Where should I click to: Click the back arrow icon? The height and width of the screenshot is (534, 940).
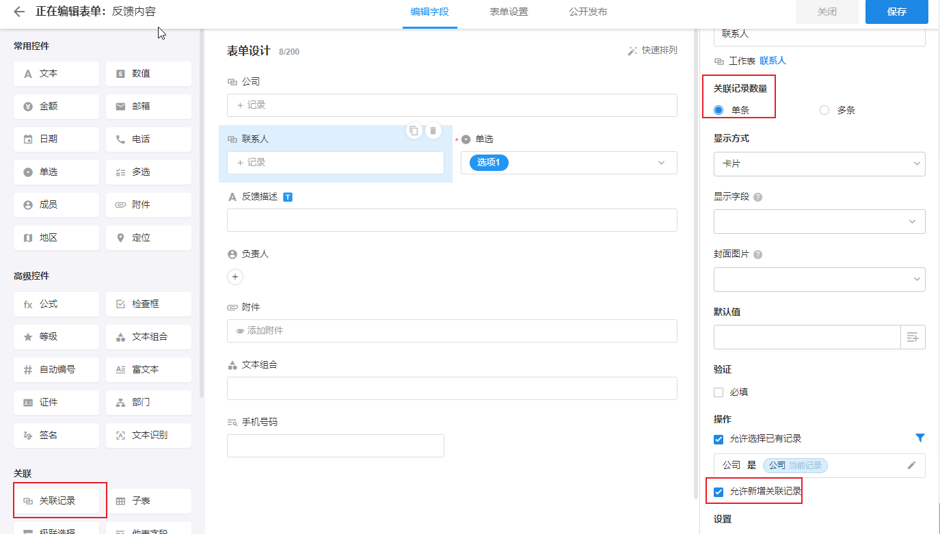[19, 12]
